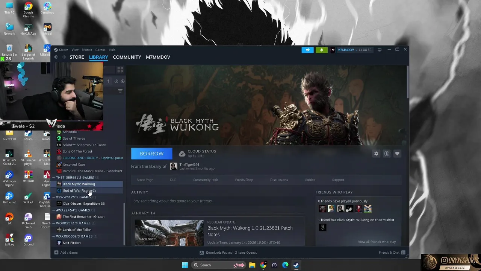Open the M7MMDOV profile tab
This screenshot has height=271, width=481.
pyautogui.click(x=158, y=57)
